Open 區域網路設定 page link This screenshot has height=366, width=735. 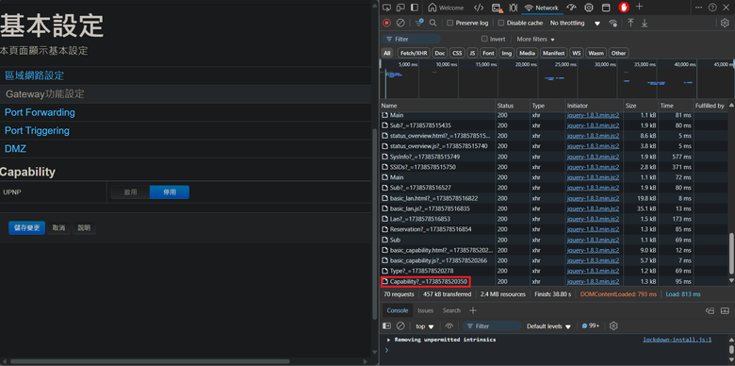point(34,75)
